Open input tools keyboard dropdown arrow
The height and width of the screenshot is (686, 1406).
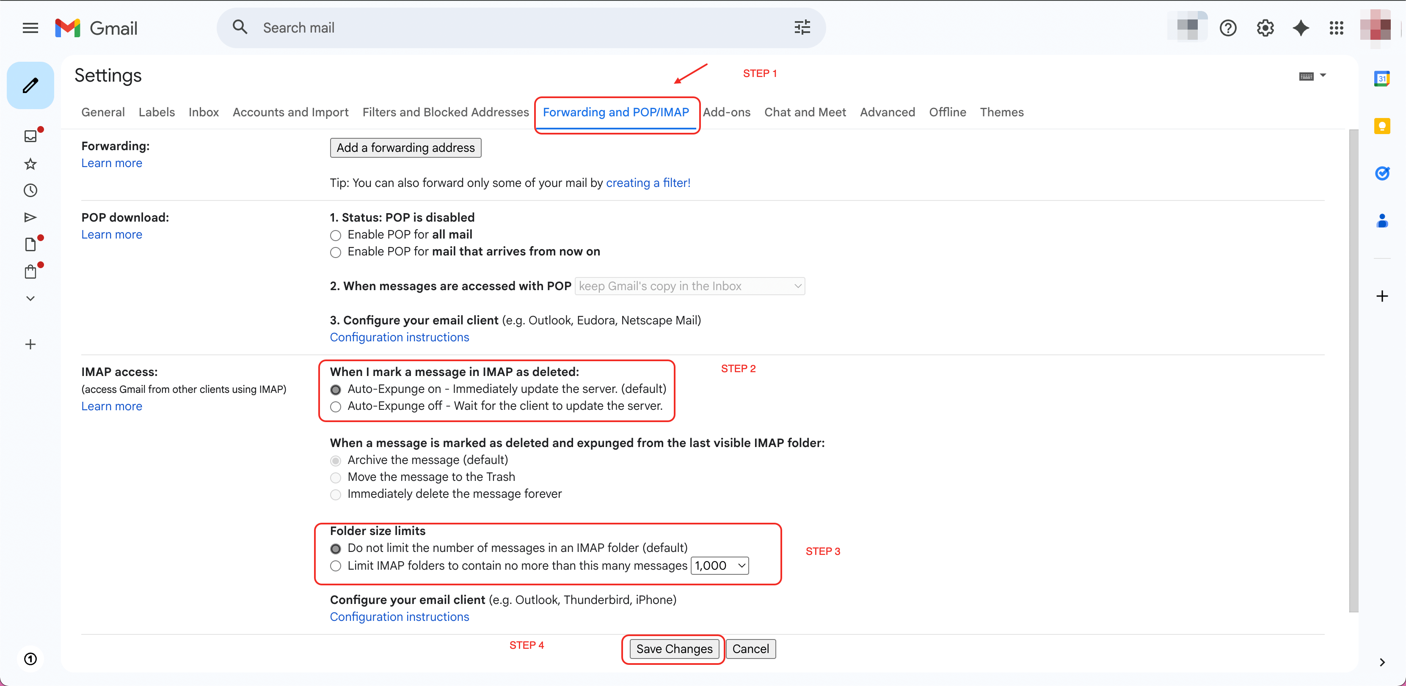click(x=1323, y=75)
